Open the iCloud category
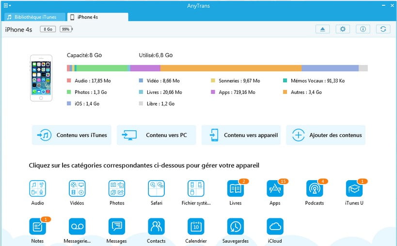397x246 pixels. pos(275,227)
